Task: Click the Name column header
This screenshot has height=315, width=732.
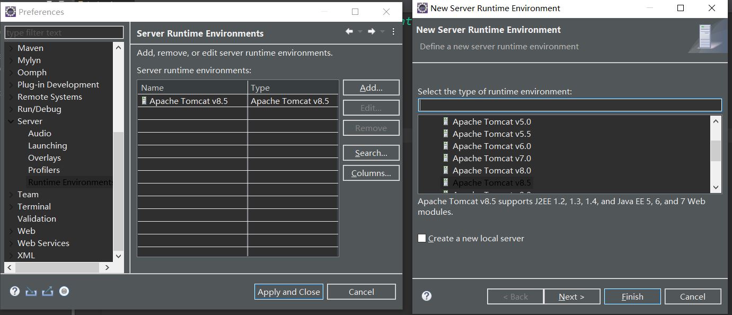Action: [192, 87]
